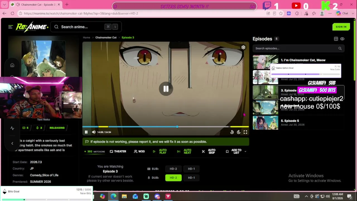This screenshot has width=357, height=201.
Task: Seek along the video progress bar
Action: pos(166,127)
